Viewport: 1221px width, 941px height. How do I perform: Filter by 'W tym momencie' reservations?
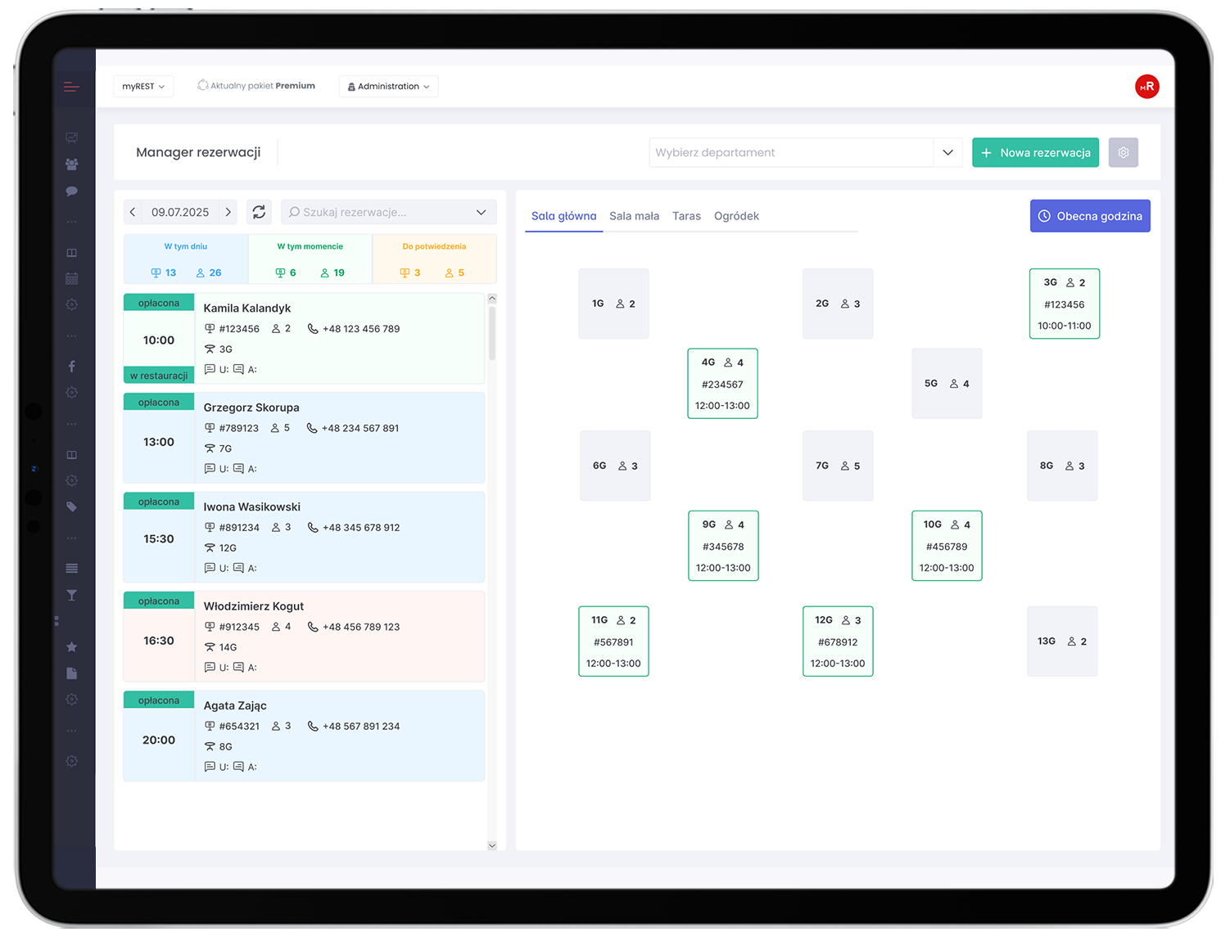pos(310,259)
